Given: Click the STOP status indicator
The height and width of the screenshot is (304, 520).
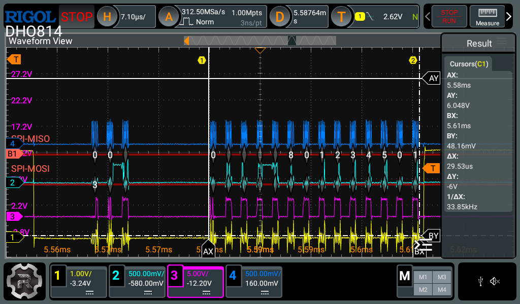Looking at the screenshot, I should (77, 17).
